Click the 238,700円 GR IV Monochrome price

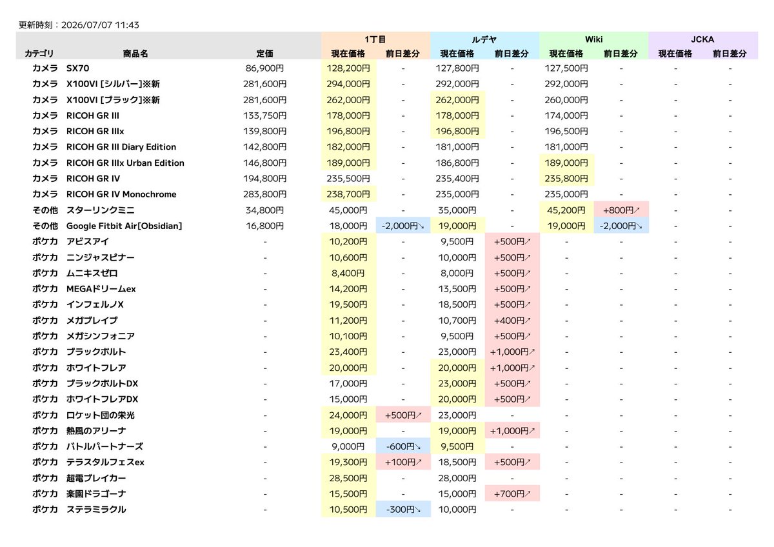pyautogui.click(x=349, y=194)
